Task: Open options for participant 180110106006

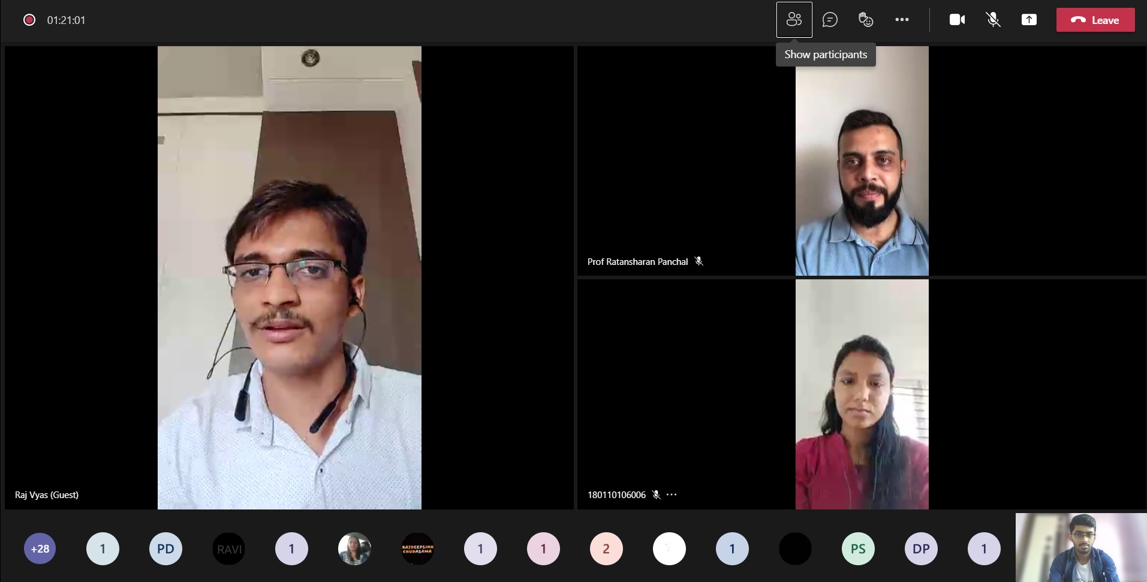Action: (672, 494)
